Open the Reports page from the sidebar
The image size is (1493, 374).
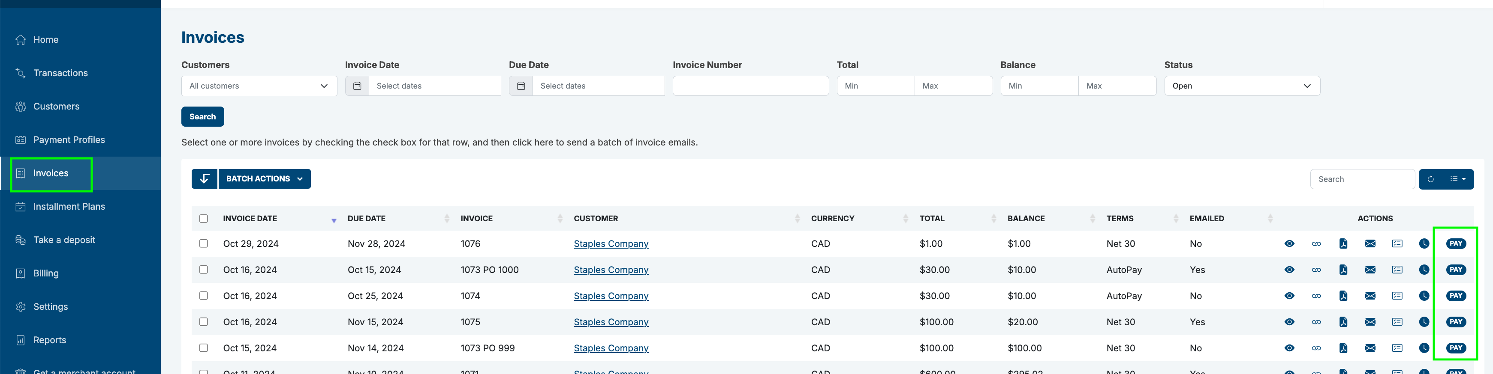49,341
